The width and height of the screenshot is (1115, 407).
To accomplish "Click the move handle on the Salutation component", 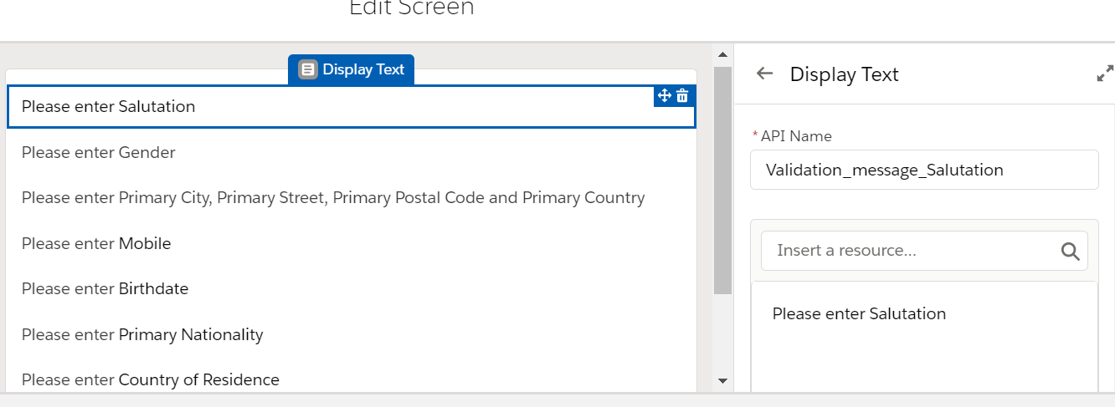I will pyautogui.click(x=665, y=95).
